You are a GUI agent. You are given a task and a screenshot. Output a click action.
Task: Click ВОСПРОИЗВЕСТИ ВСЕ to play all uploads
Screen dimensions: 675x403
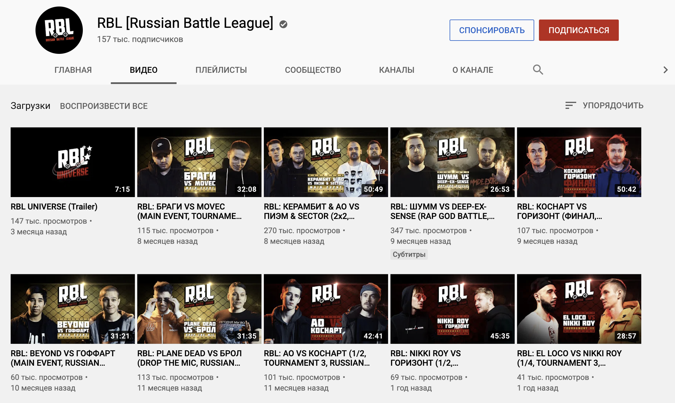pyautogui.click(x=104, y=106)
